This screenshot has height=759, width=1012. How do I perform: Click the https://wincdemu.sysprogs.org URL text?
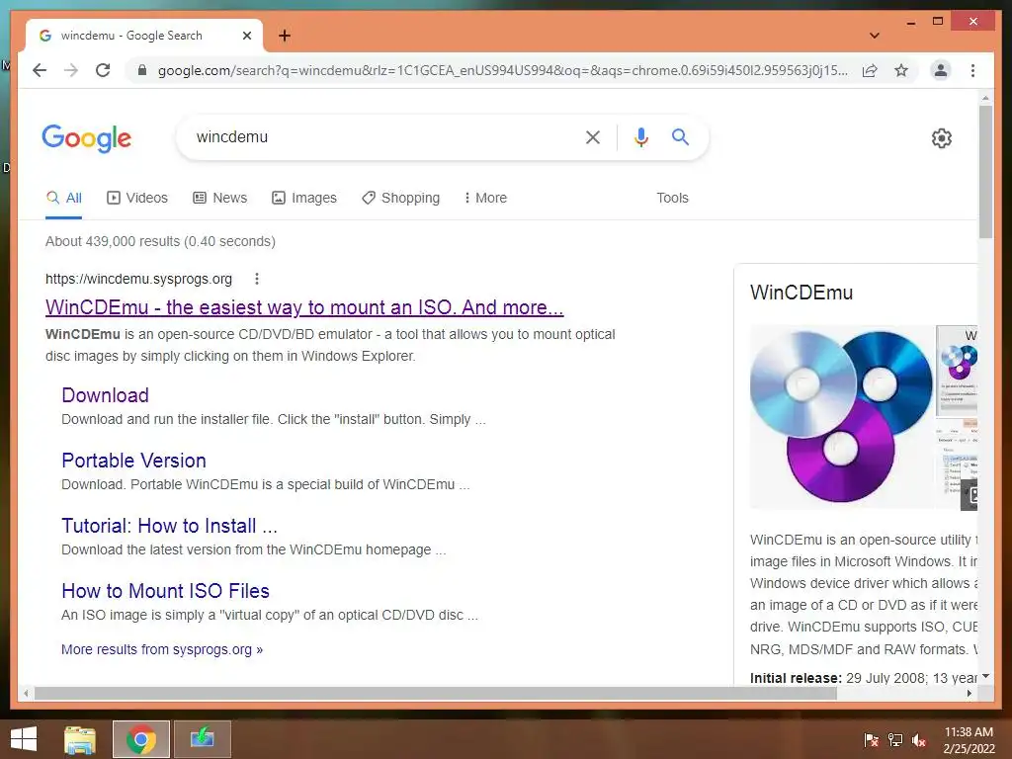pyautogui.click(x=138, y=279)
